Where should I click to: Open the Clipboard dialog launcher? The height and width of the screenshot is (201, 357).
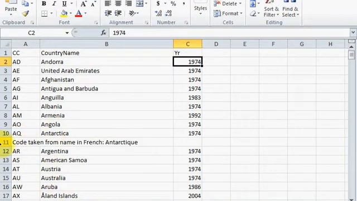click(x=32, y=22)
